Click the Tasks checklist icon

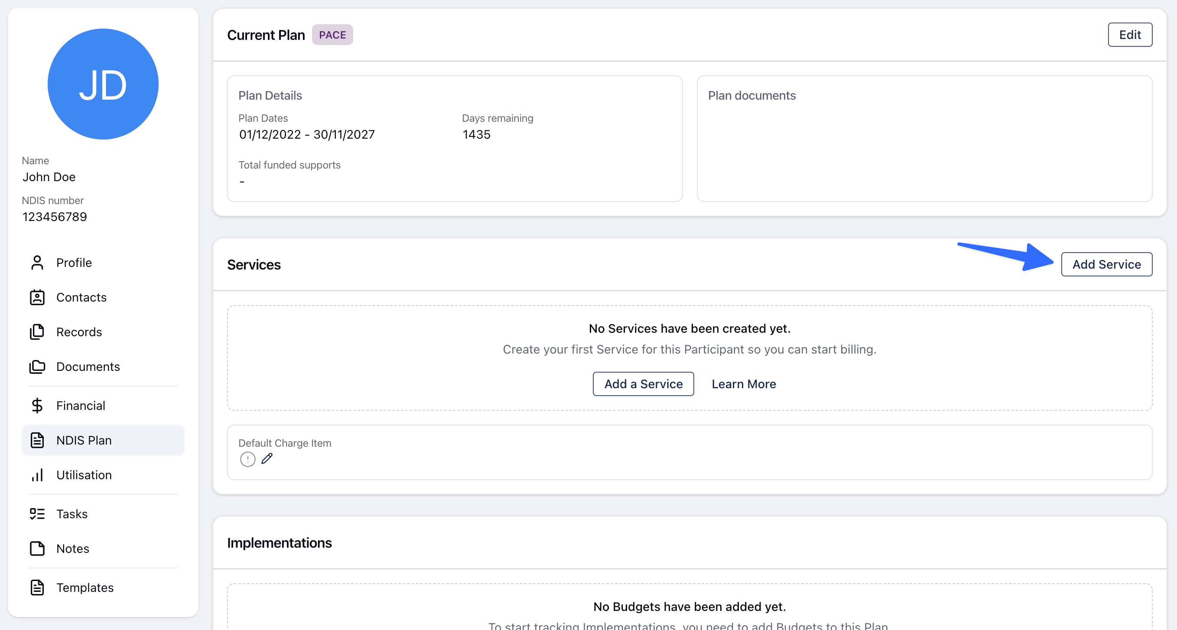(x=37, y=514)
